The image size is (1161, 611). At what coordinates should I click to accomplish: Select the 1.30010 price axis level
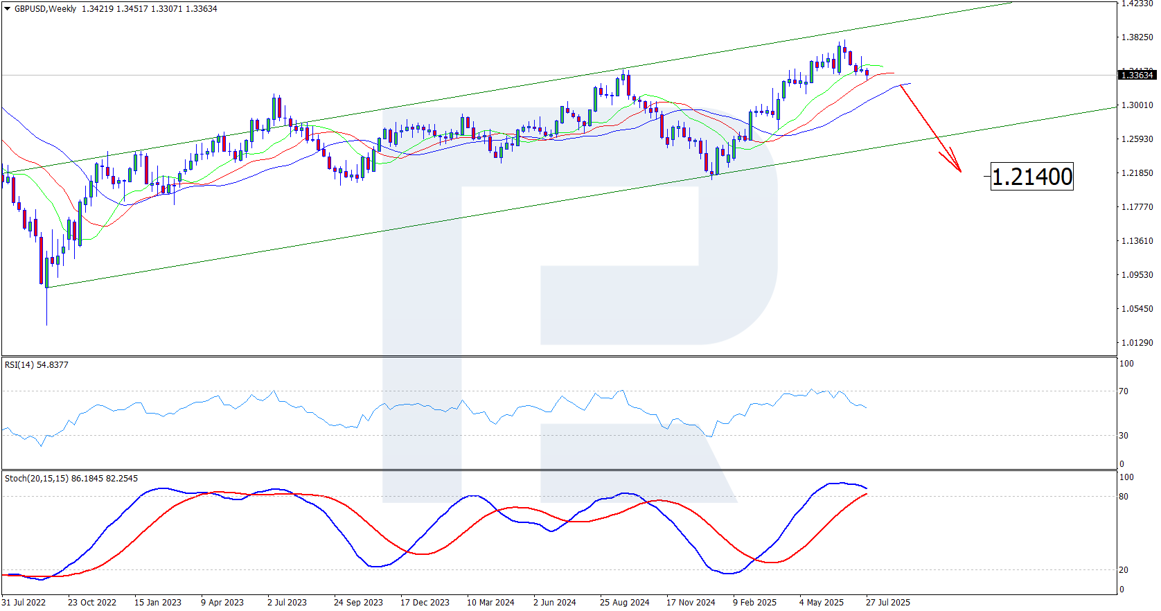(x=1137, y=105)
